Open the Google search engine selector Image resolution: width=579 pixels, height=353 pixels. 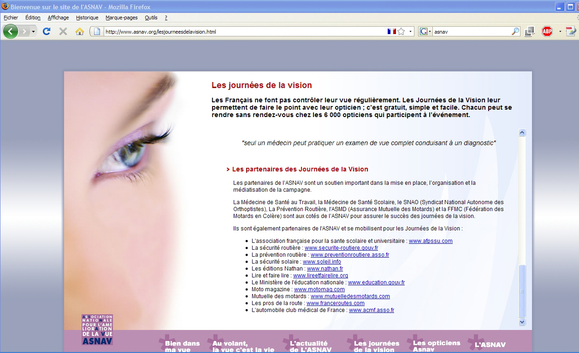point(425,32)
